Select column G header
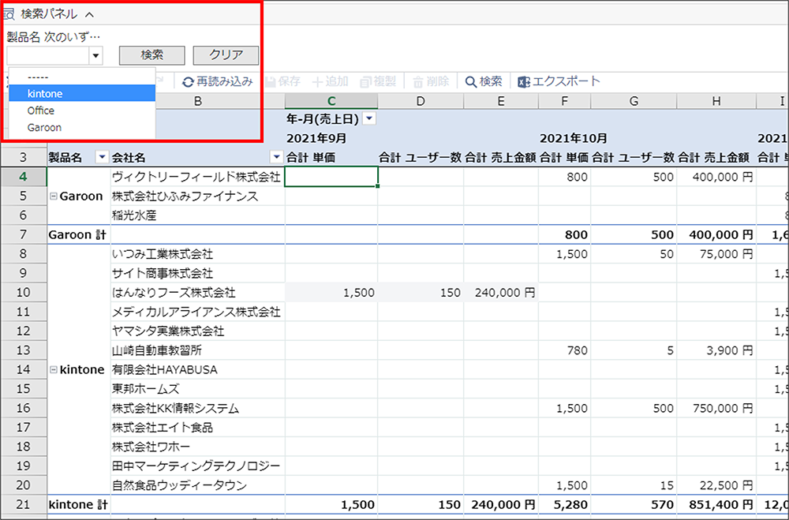This screenshot has width=789, height=520. click(x=634, y=101)
